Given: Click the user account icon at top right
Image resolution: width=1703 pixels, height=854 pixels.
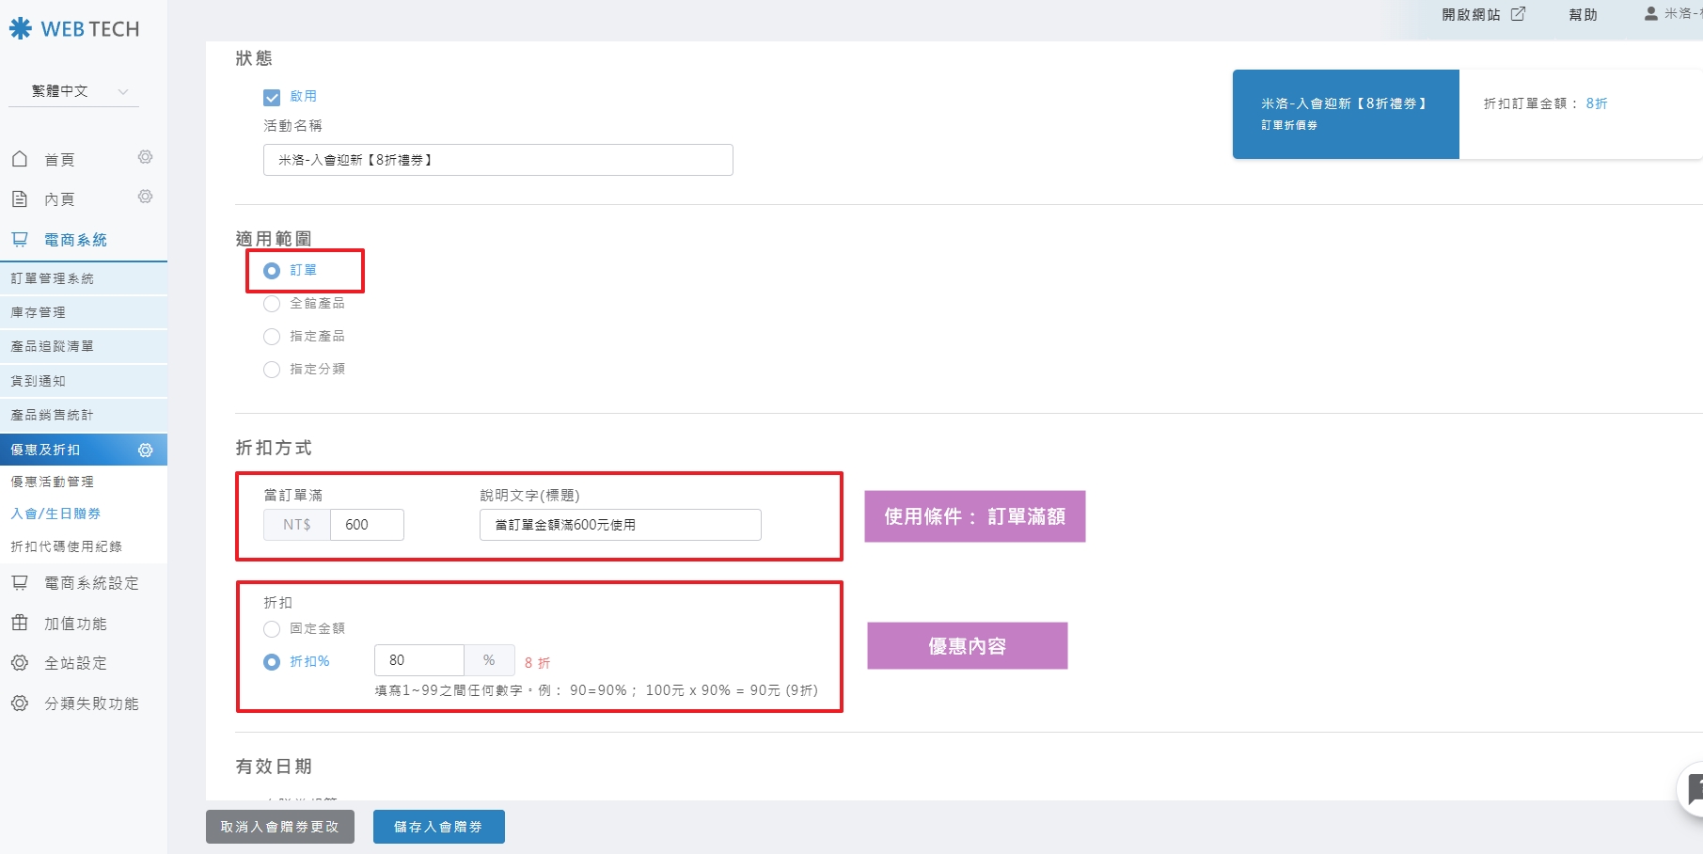Looking at the screenshot, I should pyautogui.click(x=1650, y=14).
